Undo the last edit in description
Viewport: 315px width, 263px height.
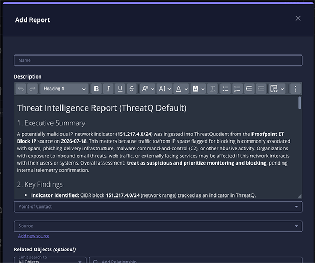click(21, 89)
